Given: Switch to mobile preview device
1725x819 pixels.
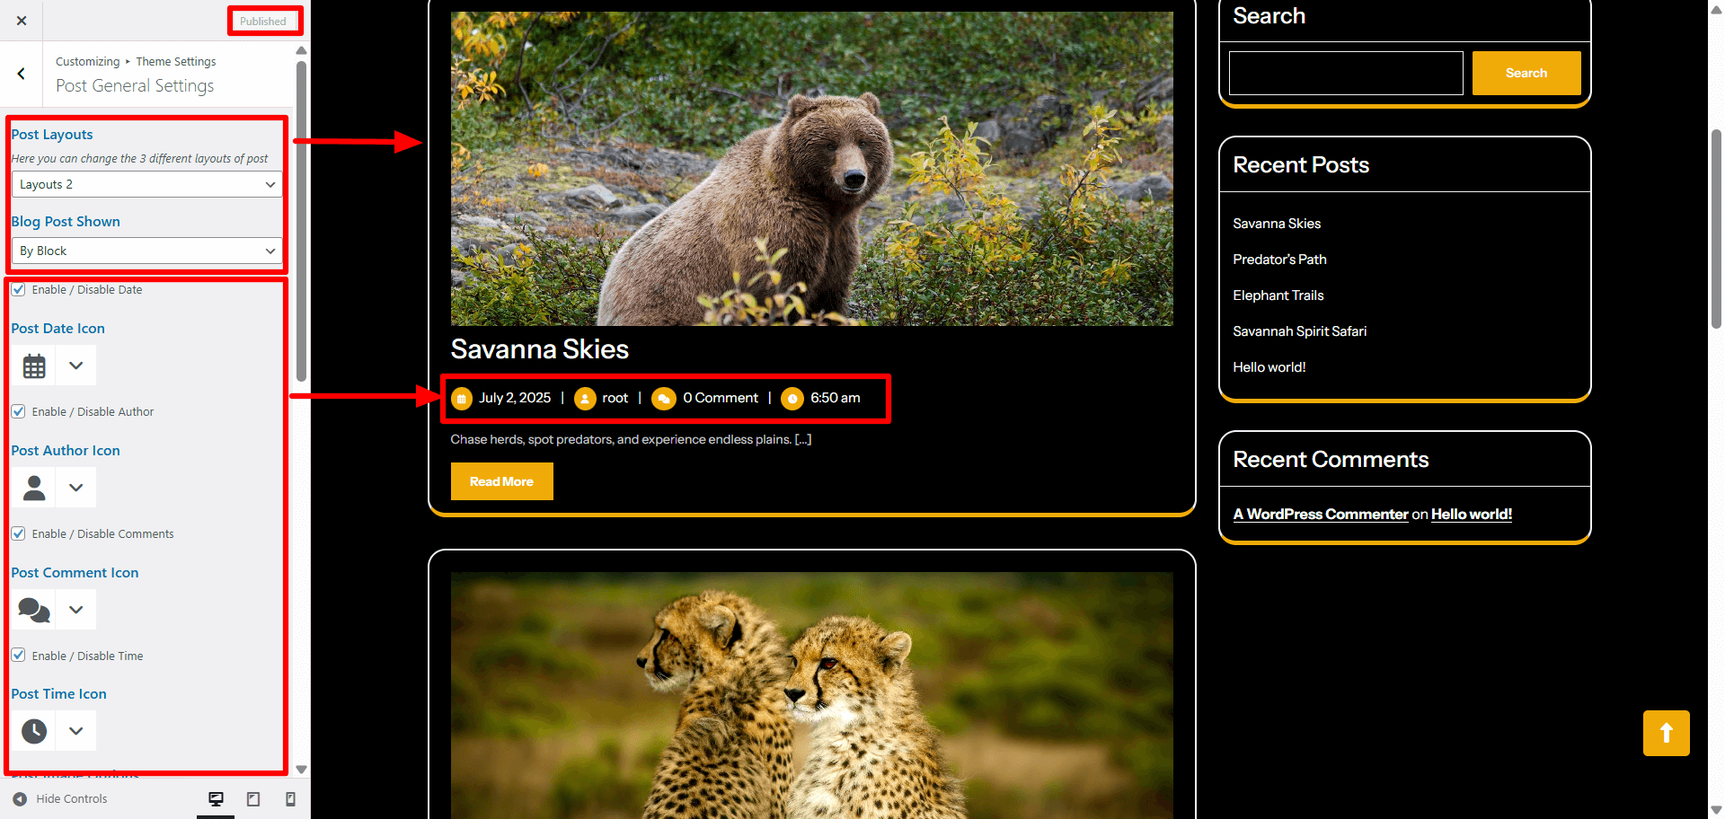Looking at the screenshot, I should point(290,798).
